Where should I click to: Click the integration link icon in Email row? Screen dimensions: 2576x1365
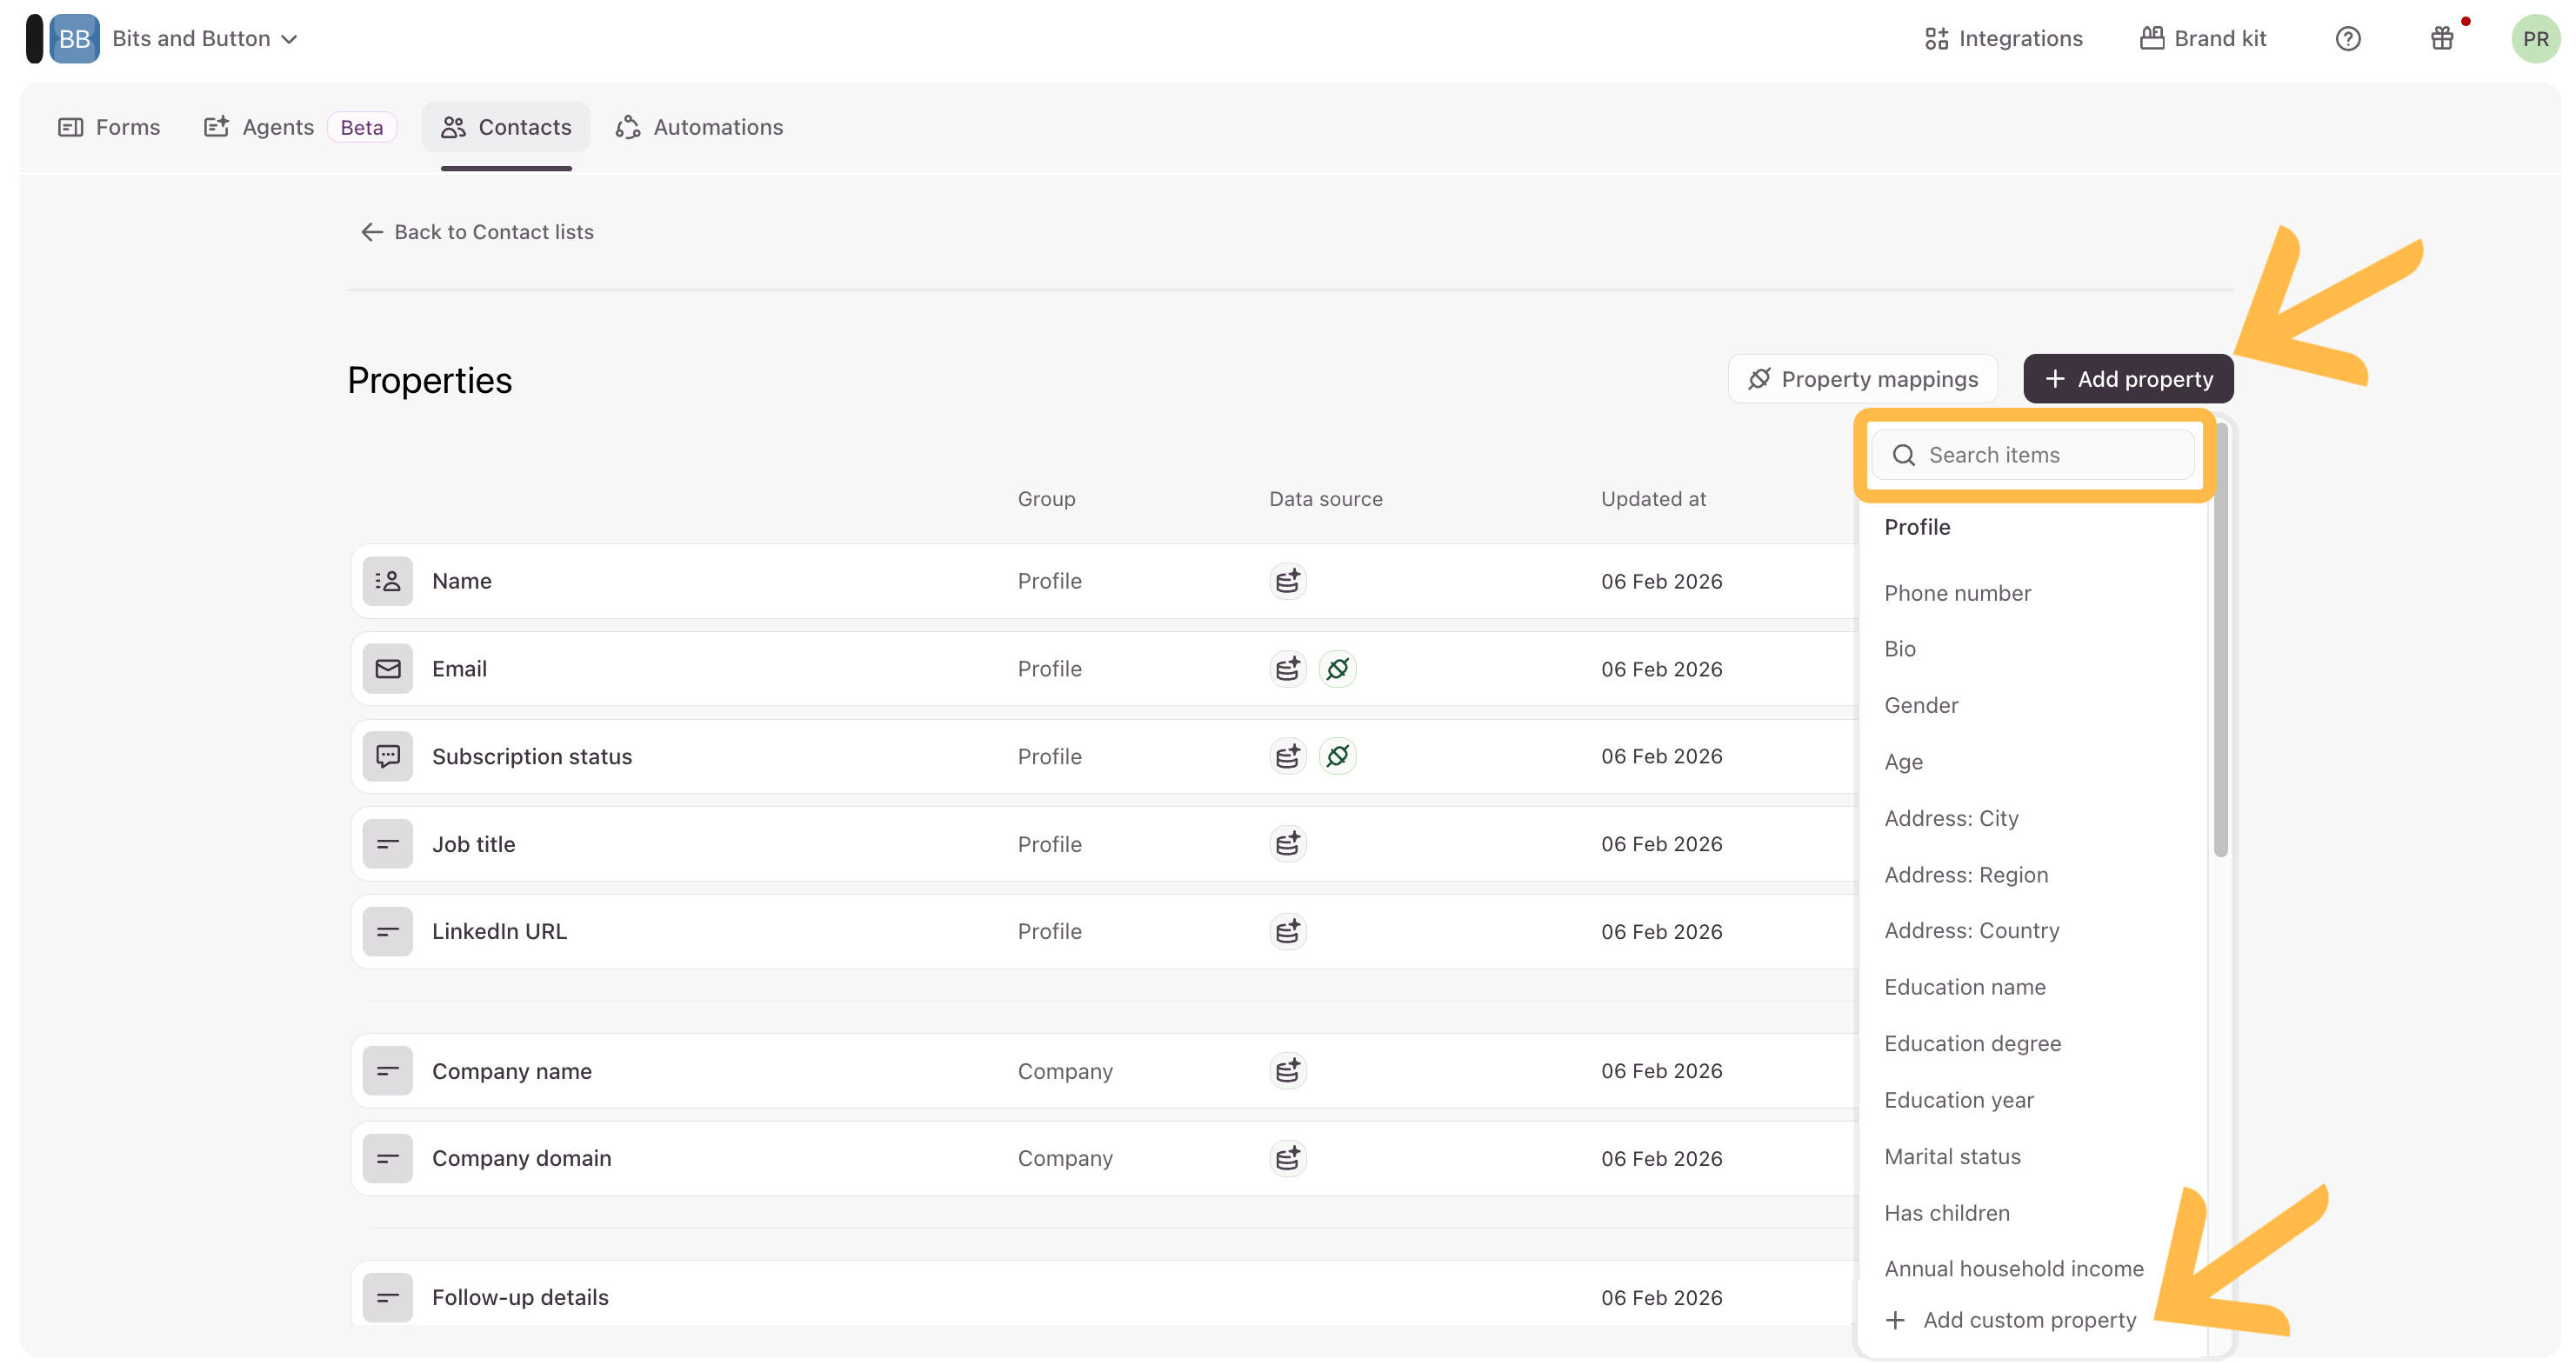[1337, 668]
